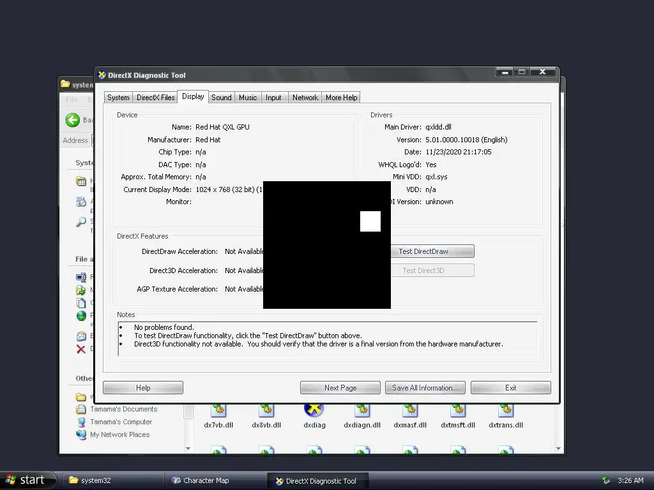Click Save All Information button
The height and width of the screenshot is (490, 654).
[425, 388]
